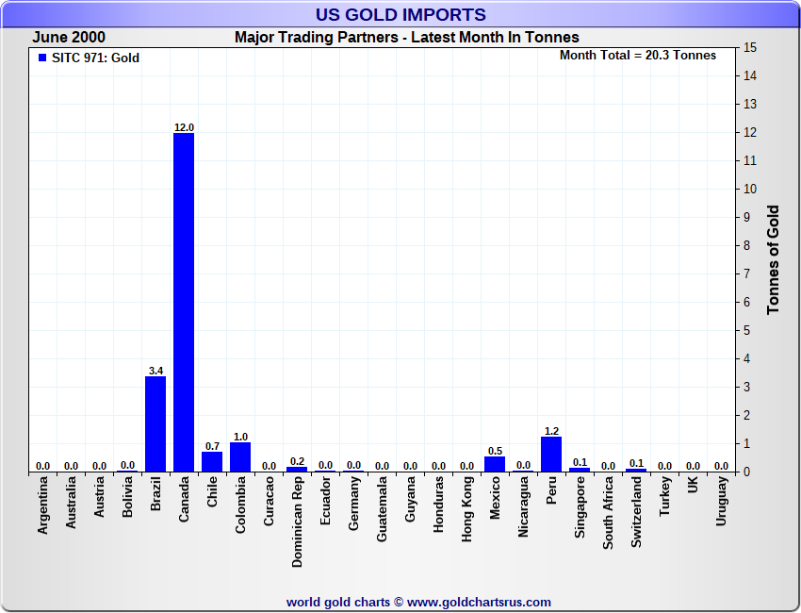
Task: Click the Mexico bar
Action: pyautogui.click(x=495, y=464)
